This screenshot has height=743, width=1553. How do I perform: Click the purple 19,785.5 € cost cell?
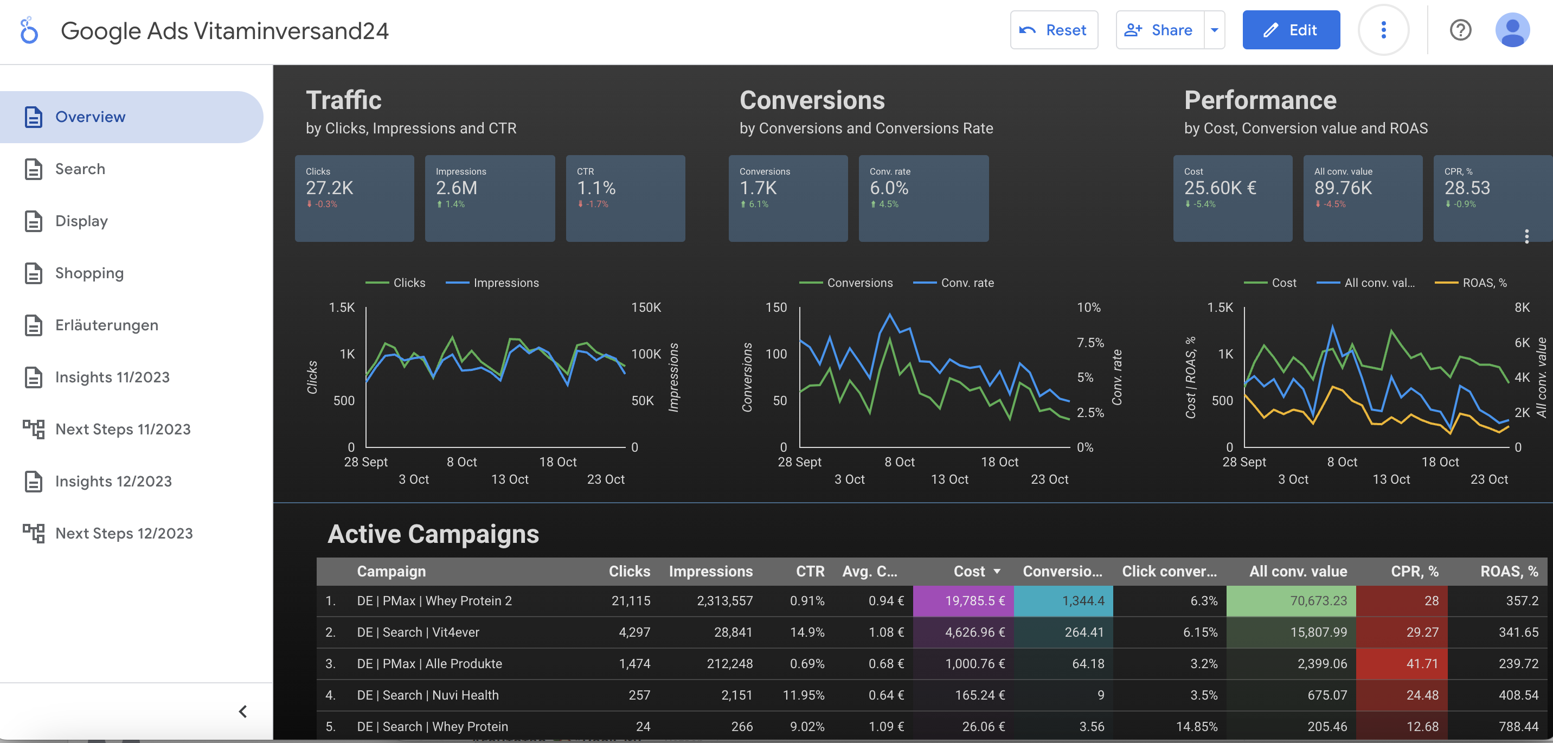(964, 601)
